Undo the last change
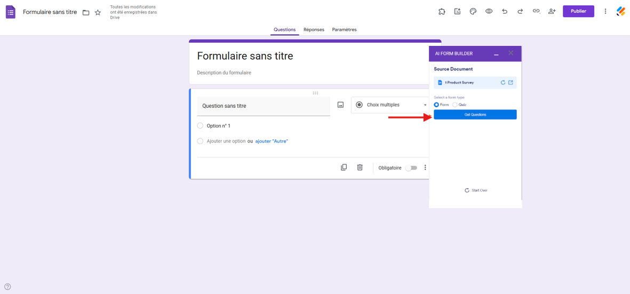The height and width of the screenshot is (294, 630). pyautogui.click(x=505, y=11)
